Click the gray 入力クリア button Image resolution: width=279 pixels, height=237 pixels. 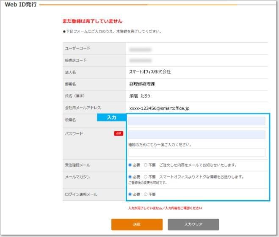click(x=193, y=224)
